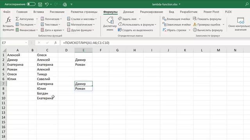The image size is (250, 140).
Task: Open the Разработчик tab
Action: (x=189, y=12)
